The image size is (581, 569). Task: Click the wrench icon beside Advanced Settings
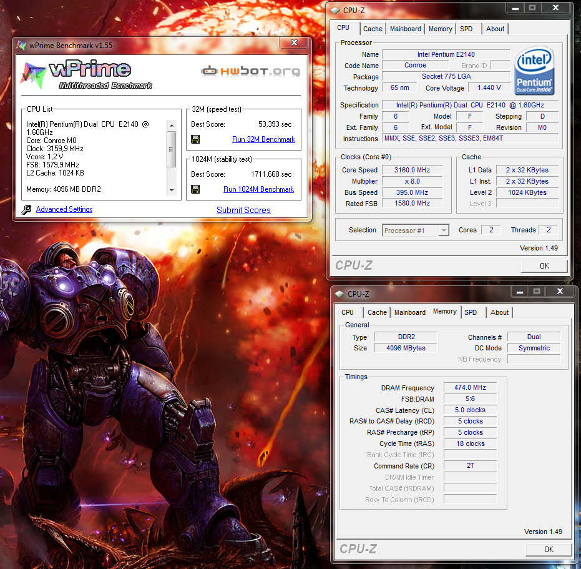26,210
